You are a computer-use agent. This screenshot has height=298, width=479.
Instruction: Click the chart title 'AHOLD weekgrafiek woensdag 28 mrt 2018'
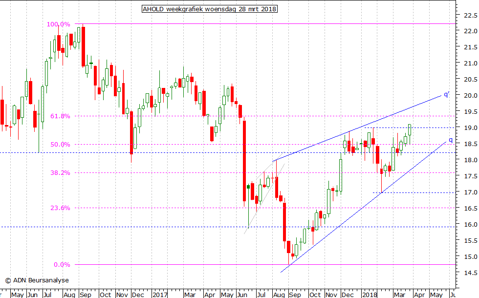click(x=210, y=9)
